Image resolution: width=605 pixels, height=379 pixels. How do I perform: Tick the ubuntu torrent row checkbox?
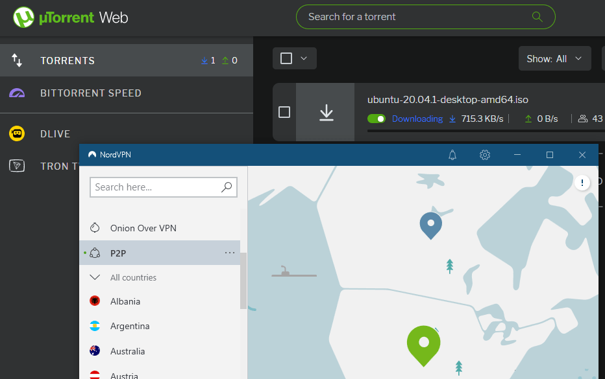click(284, 111)
